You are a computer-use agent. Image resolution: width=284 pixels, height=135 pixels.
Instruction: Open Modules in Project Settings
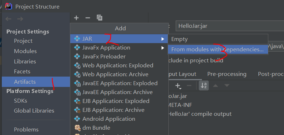point(36,51)
